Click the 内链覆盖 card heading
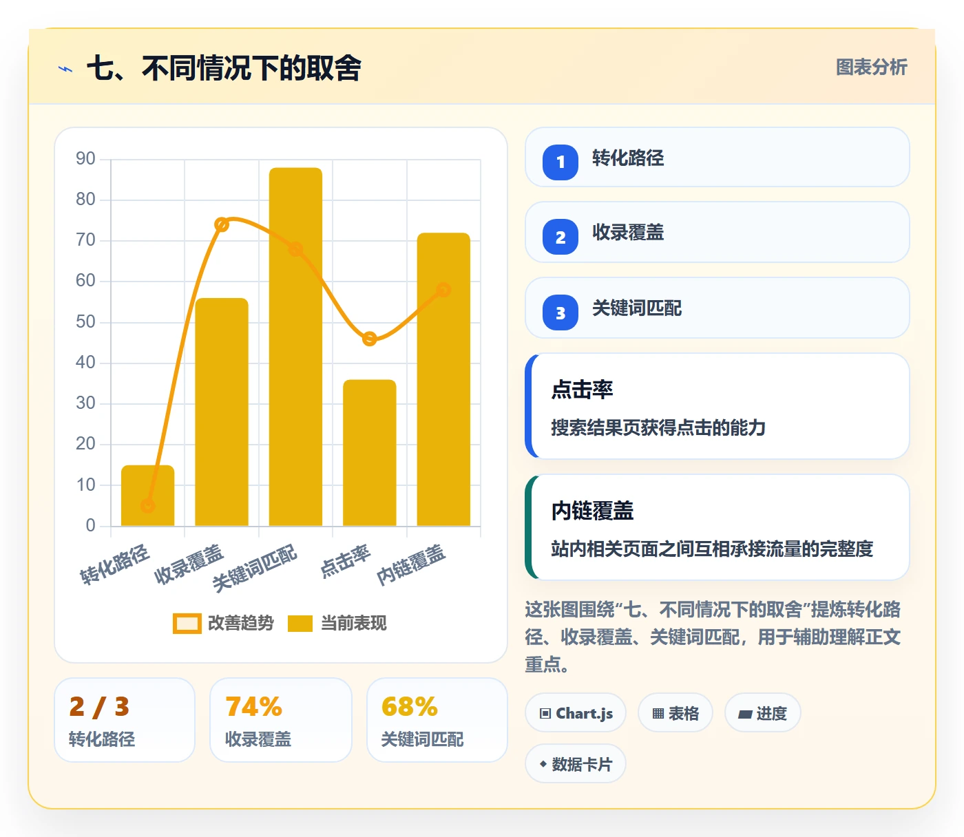 tap(592, 511)
